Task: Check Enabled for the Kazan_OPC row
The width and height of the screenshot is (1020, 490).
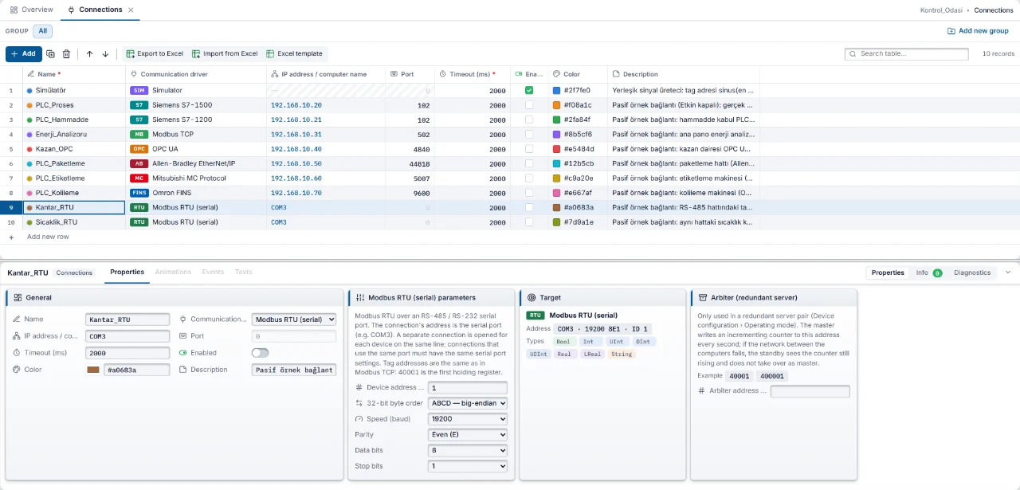Action: [x=529, y=149]
